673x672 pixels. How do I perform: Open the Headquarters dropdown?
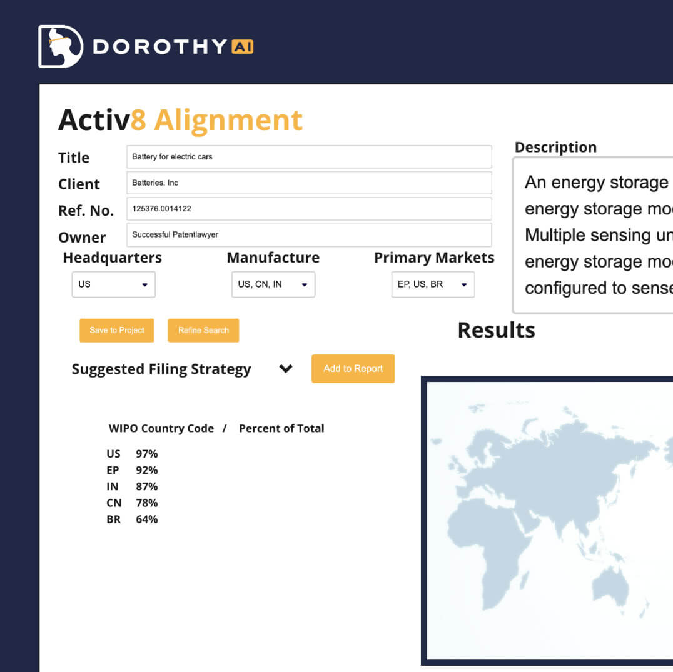click(113, 284)
